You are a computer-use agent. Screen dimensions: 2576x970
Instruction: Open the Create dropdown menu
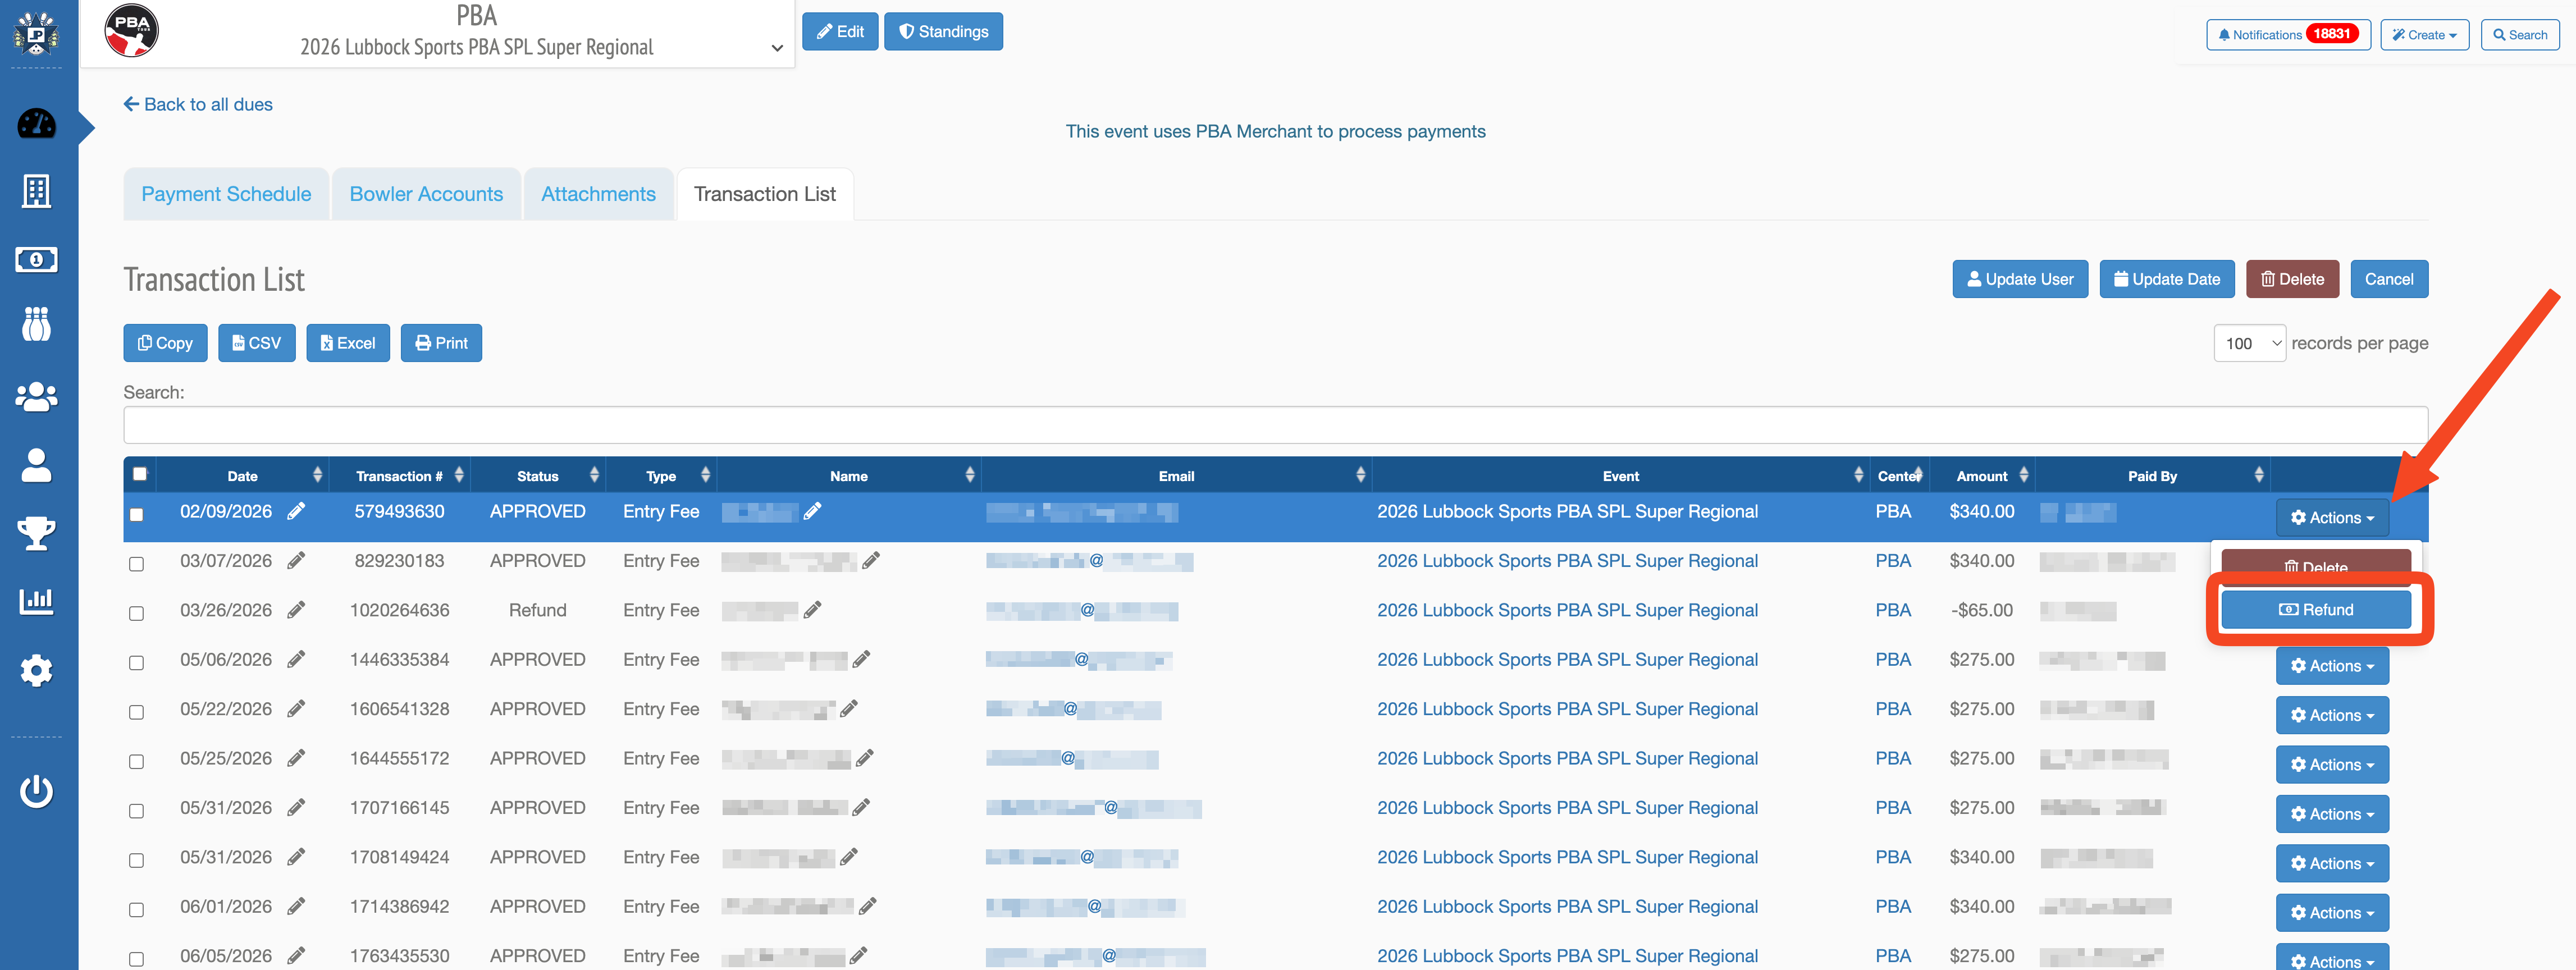pyautogui.click(x=2424, y=34)
